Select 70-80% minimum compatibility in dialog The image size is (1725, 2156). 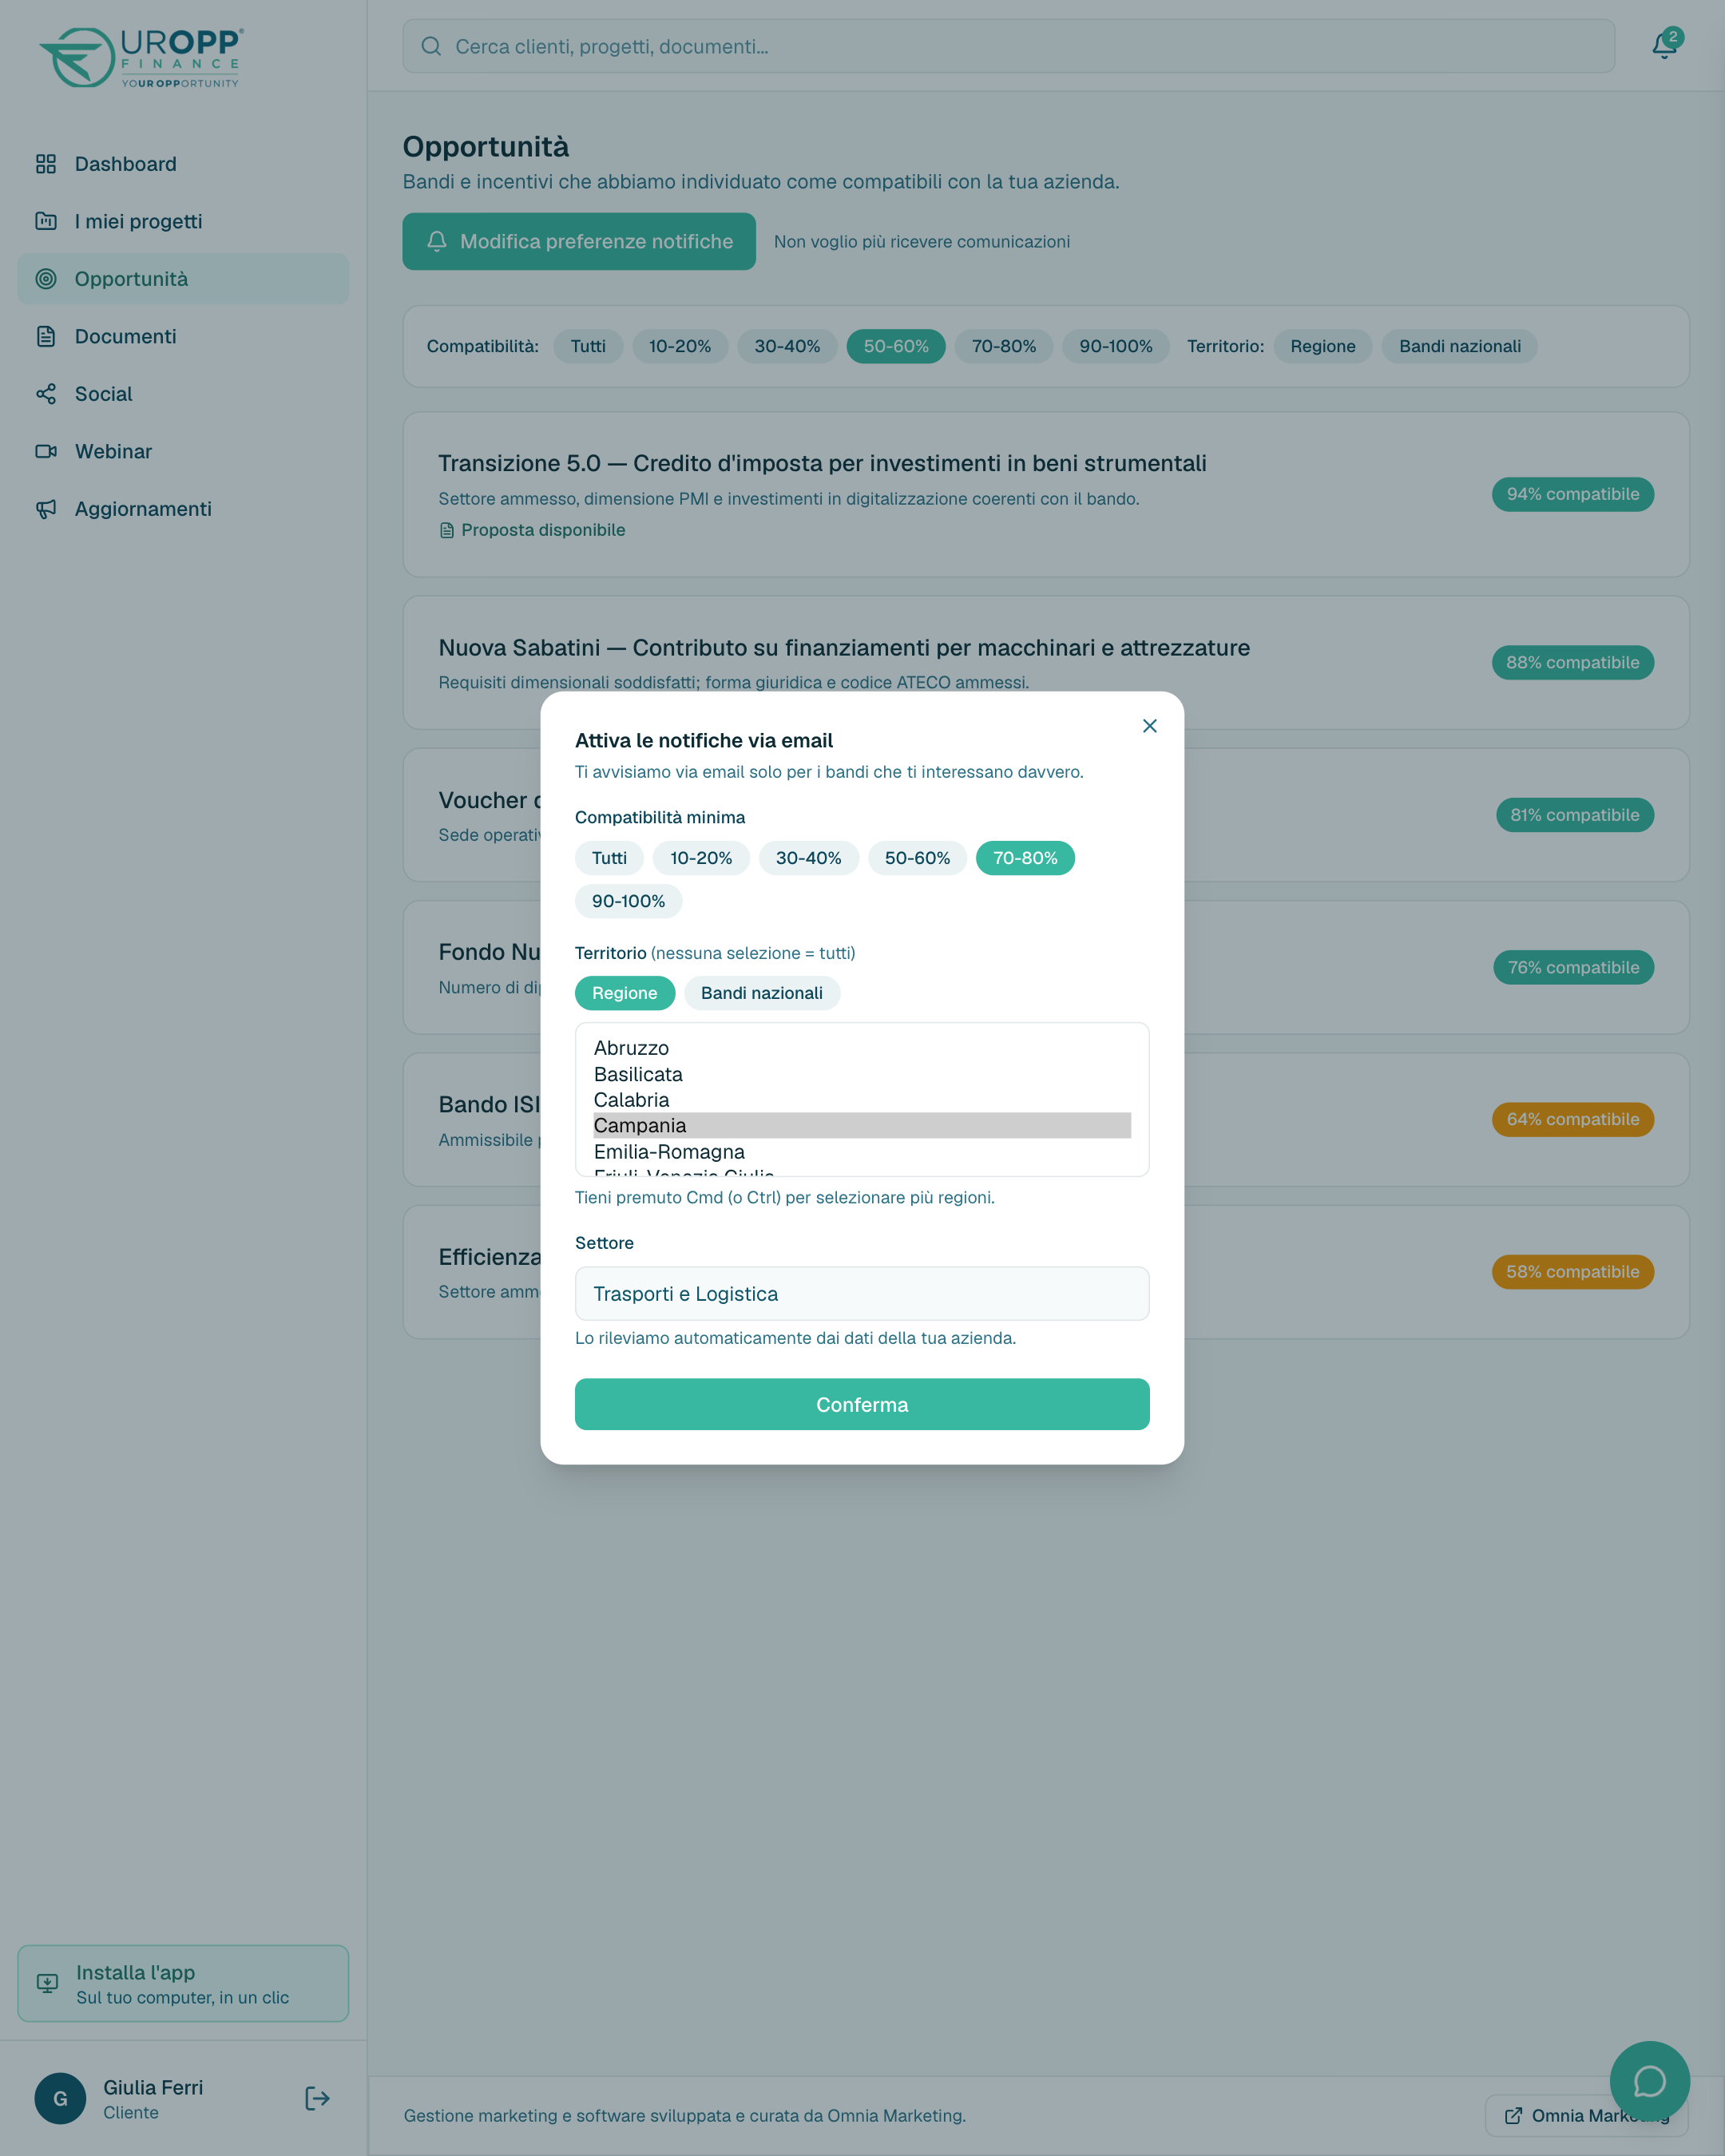coord(1025,858)
